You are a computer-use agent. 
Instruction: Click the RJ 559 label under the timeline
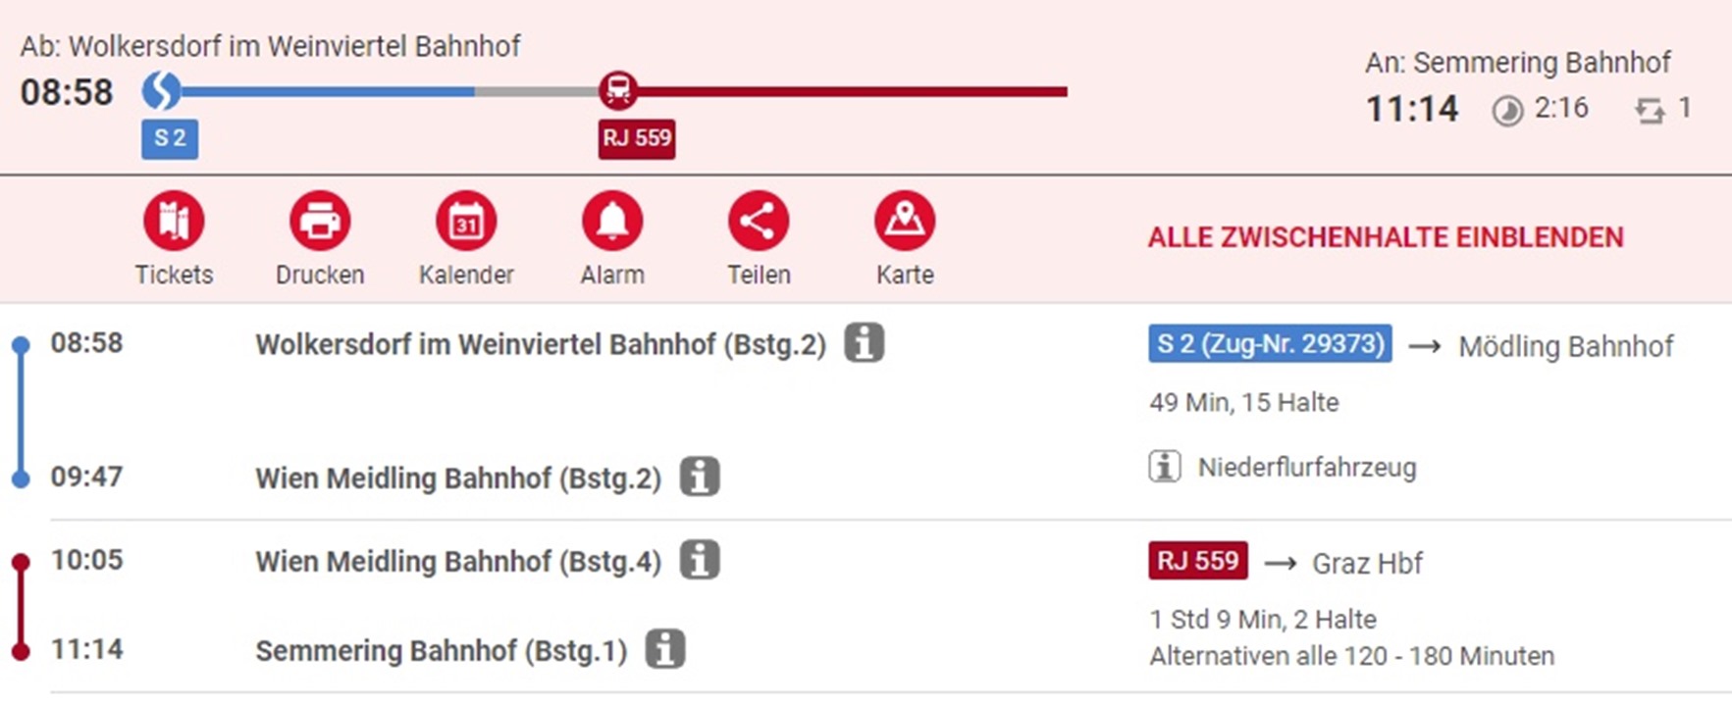pos(637,138)
